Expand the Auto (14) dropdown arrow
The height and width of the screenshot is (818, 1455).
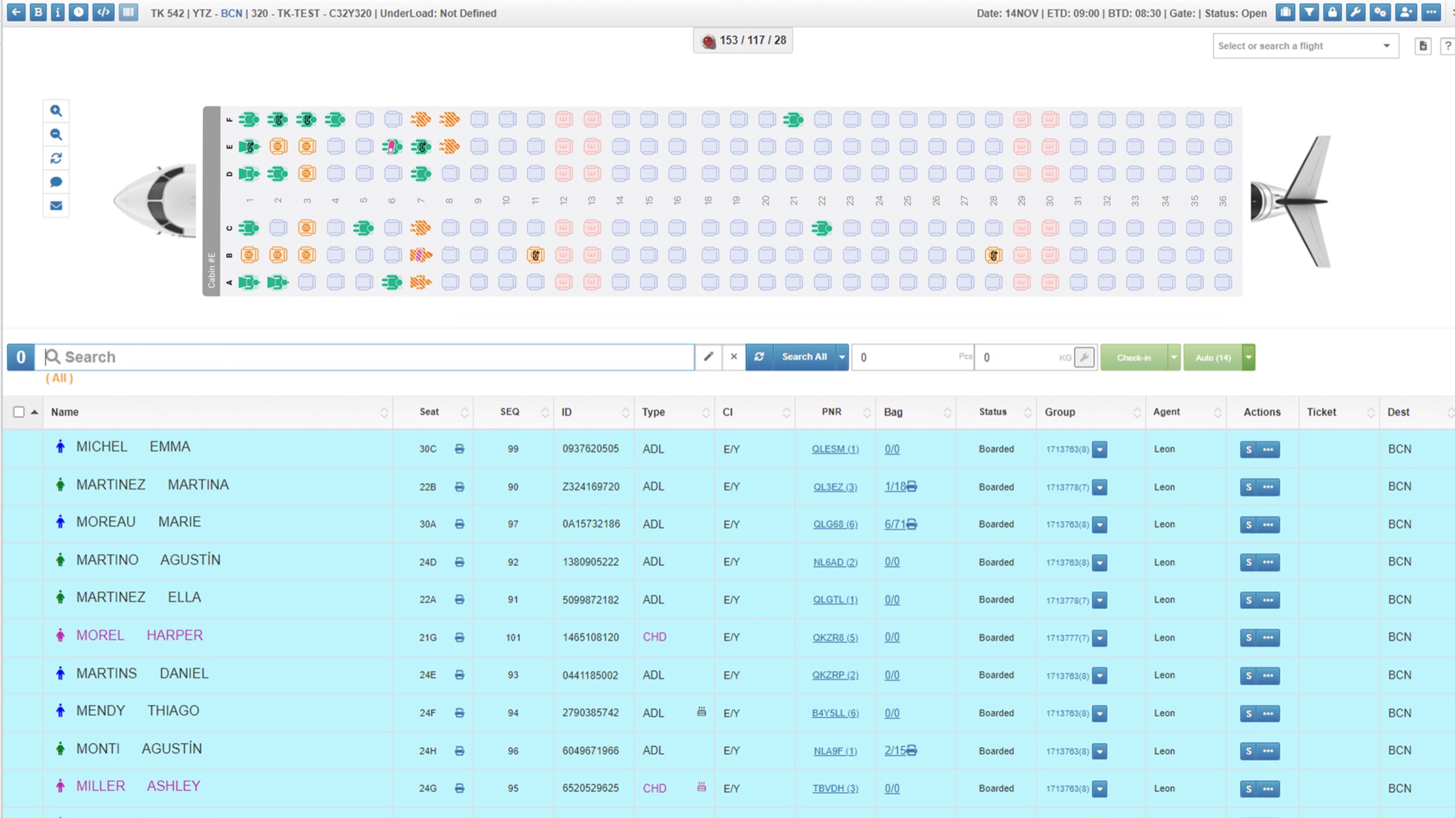coord(1249,358)
